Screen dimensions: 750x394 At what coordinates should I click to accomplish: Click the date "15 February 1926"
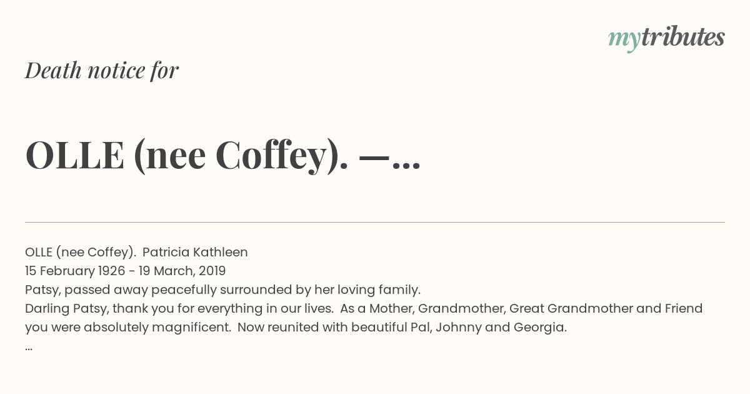pyautogui.click(x=75, y=271)
